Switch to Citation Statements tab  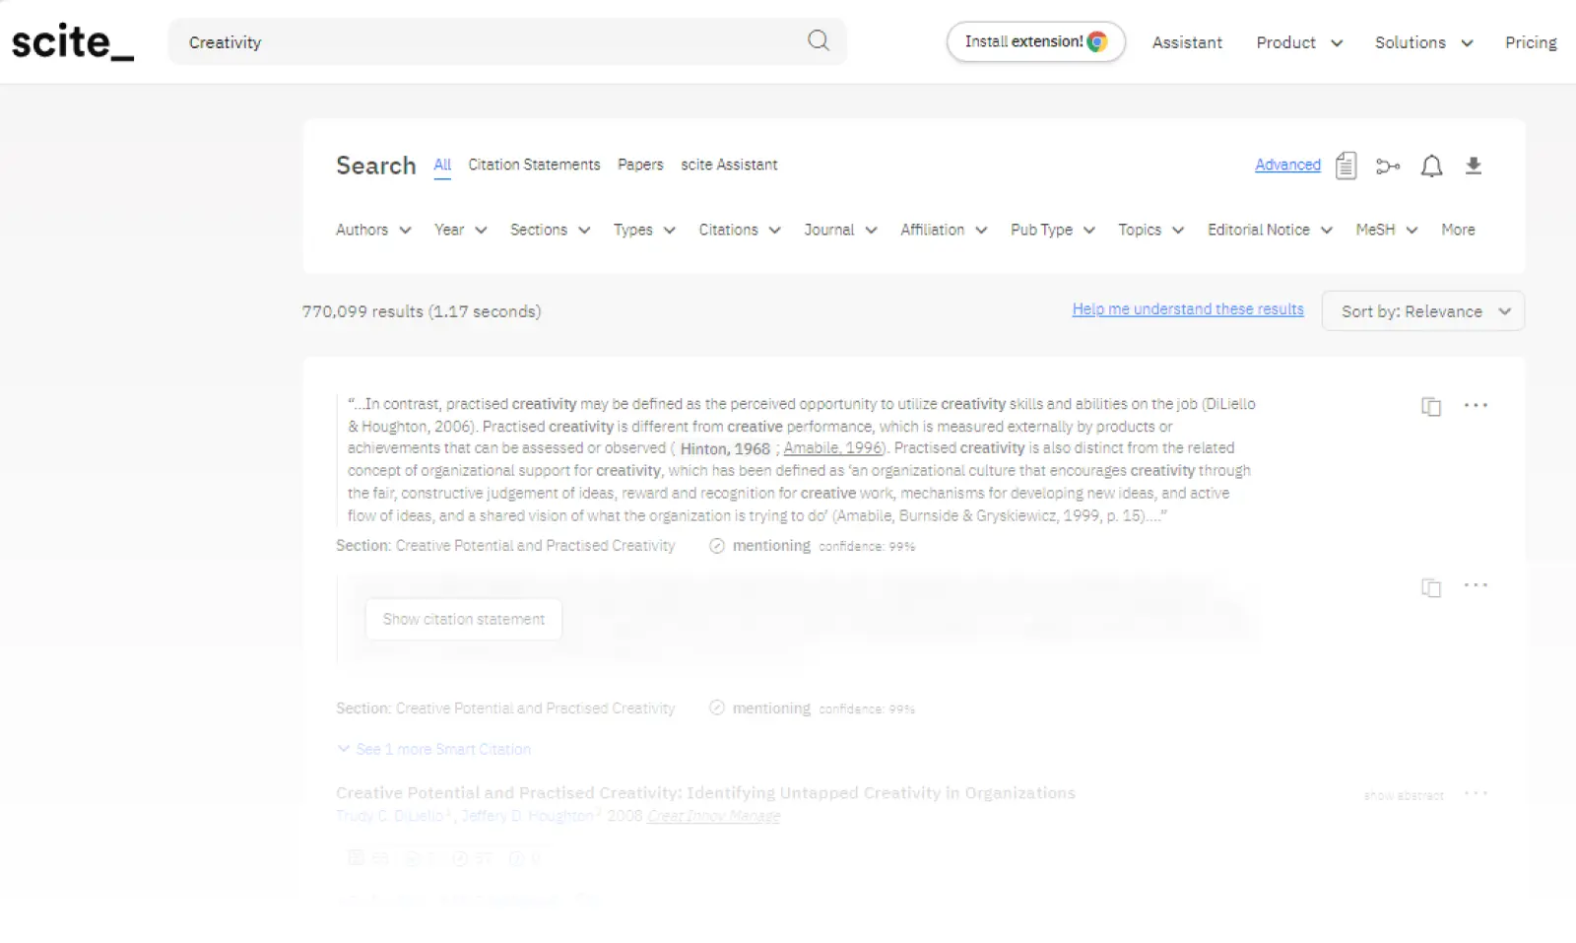pos(534,165)
